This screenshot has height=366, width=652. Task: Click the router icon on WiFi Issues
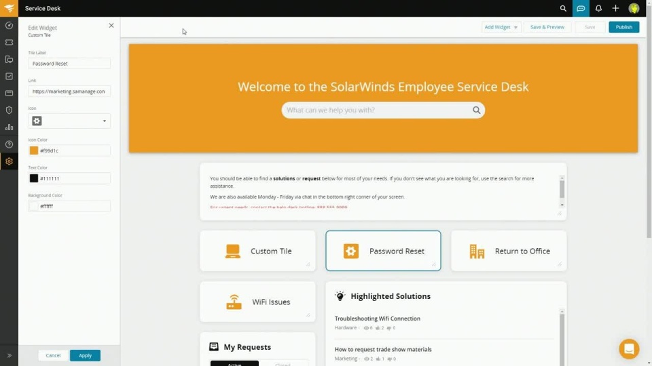(234, 302)
